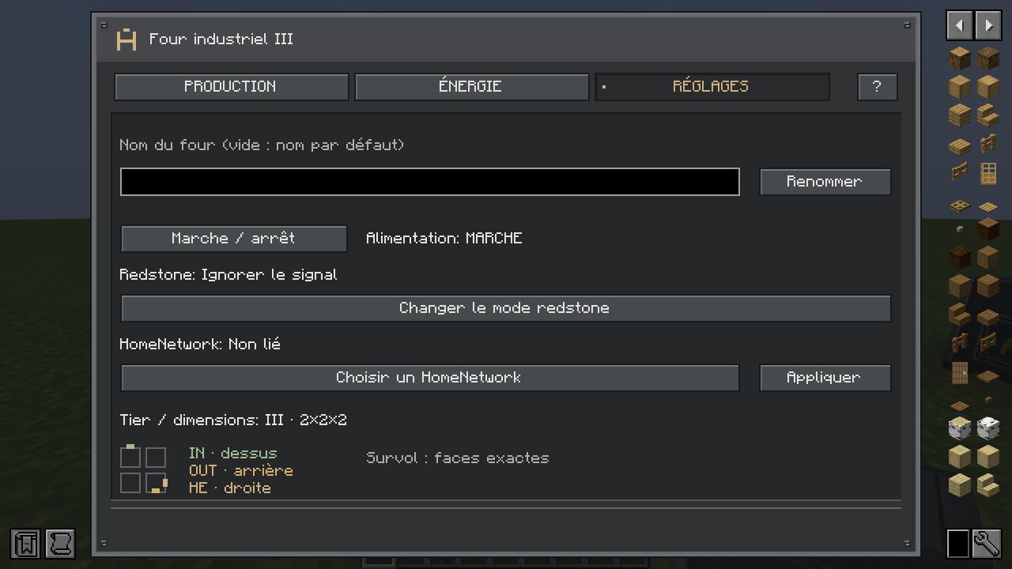Select the dark spruce slab item

point(988,318)
